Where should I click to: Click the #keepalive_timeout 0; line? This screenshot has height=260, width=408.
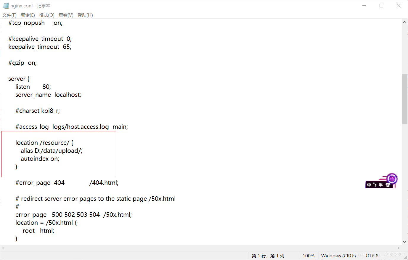click(x=40, y=39)
